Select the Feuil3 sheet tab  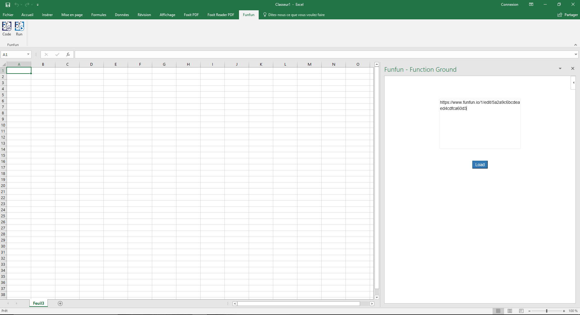[39, 303]
